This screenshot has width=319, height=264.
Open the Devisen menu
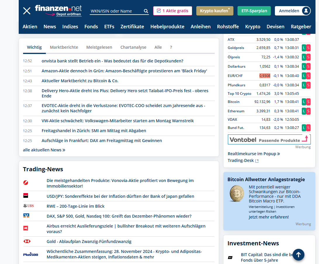point(275,27)
